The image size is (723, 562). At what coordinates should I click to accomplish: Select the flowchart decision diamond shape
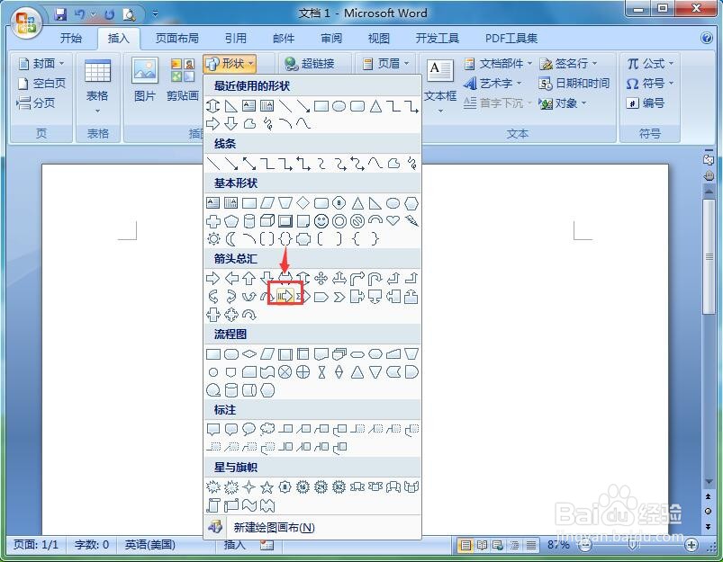click(249, 353)
